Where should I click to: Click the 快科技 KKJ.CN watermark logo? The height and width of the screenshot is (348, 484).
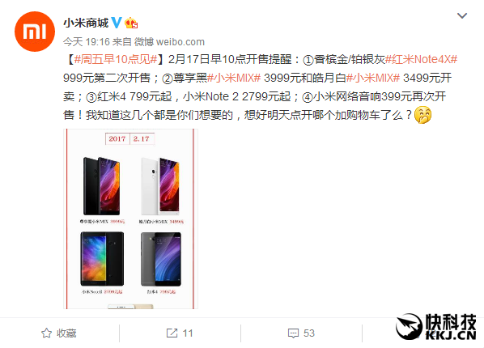(436, 327)
